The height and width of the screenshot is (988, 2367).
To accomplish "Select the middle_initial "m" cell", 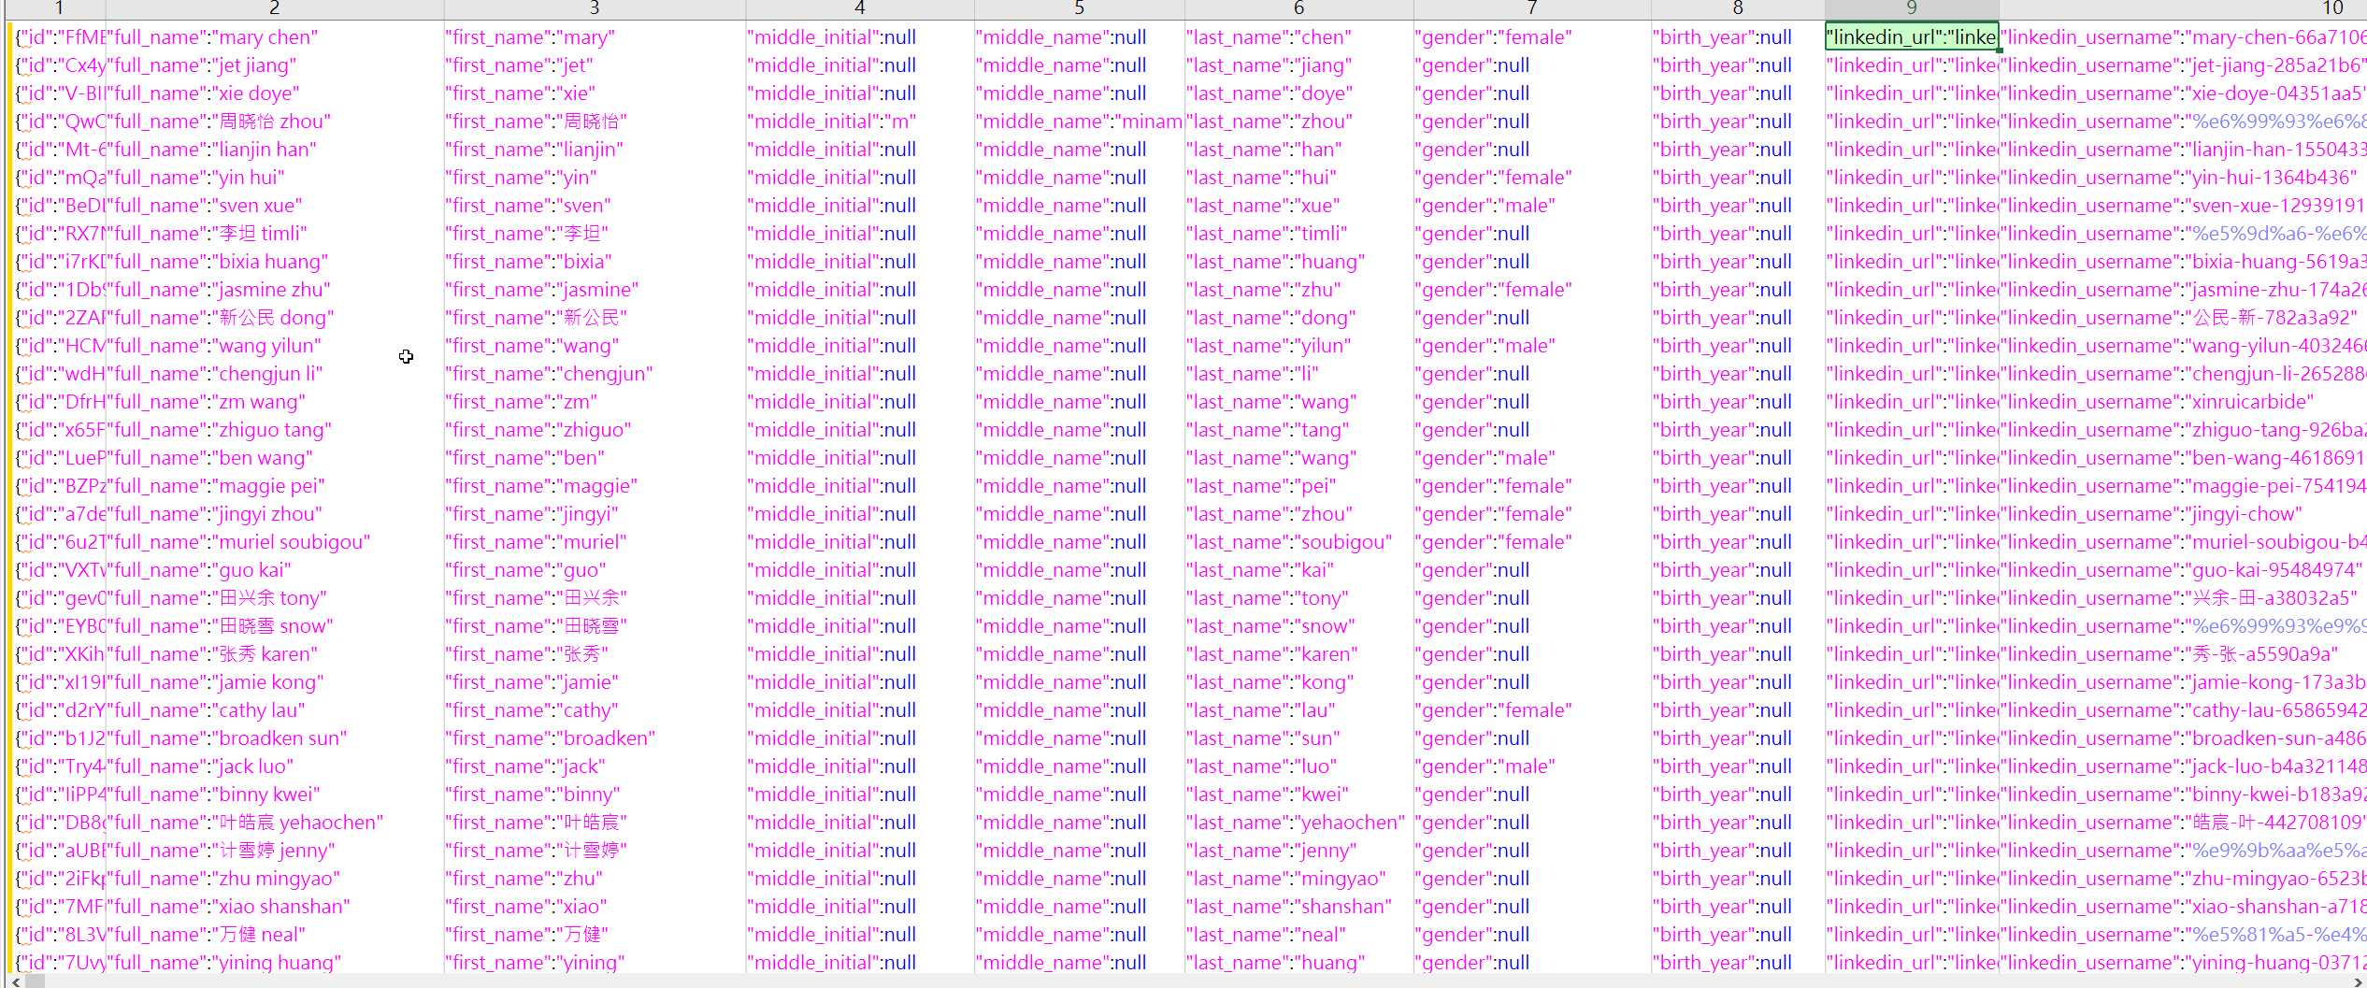I will [x=860, y=122].
